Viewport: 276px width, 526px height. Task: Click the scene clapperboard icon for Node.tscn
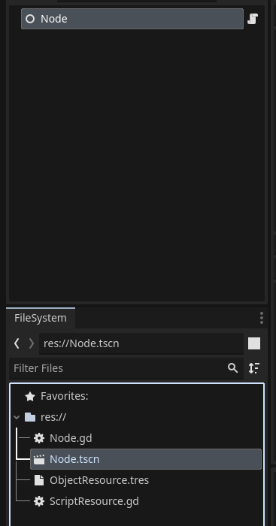pos(39,459)
